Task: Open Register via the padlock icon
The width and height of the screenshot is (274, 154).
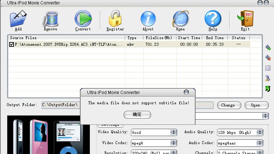Action: 115,18
